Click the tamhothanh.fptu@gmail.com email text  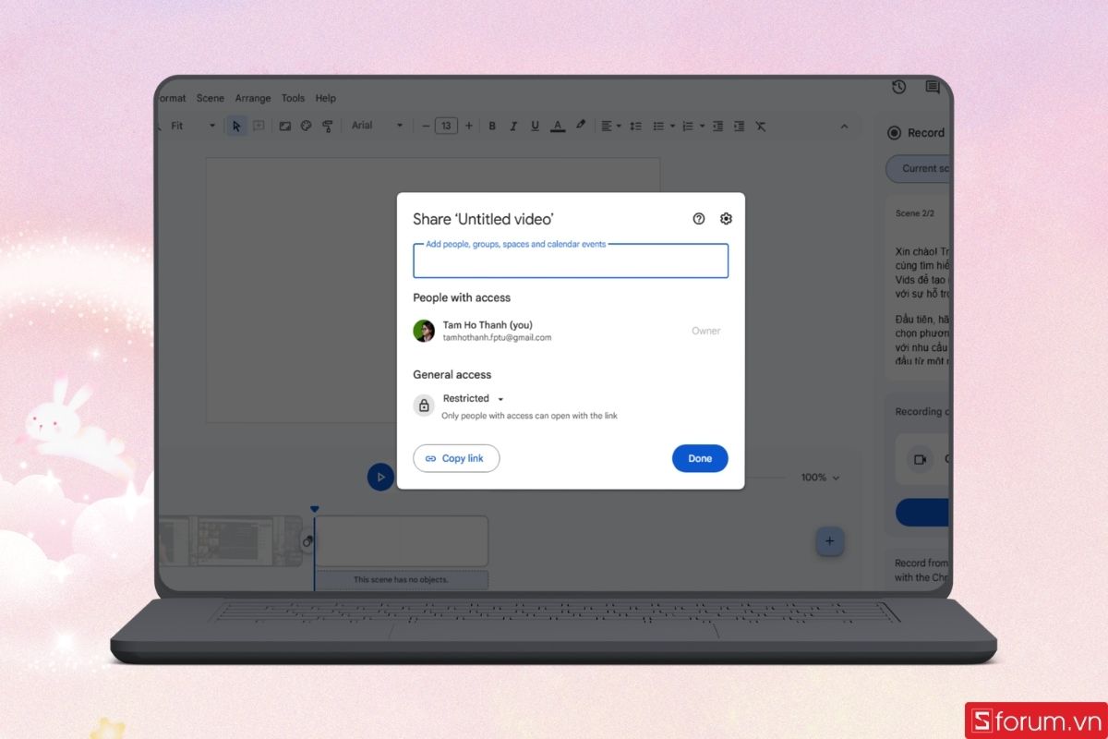click(497, 338)
